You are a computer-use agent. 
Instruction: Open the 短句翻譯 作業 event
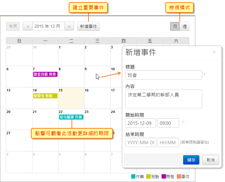click(x=71, y=117)
